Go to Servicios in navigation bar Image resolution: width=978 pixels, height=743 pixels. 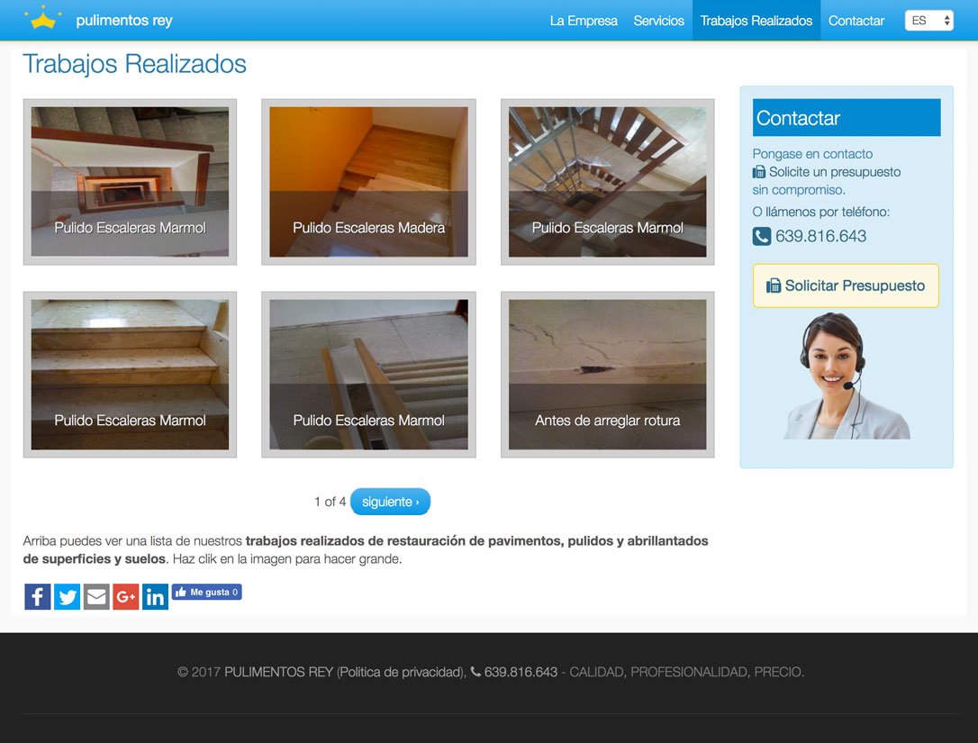coord(658,21)
